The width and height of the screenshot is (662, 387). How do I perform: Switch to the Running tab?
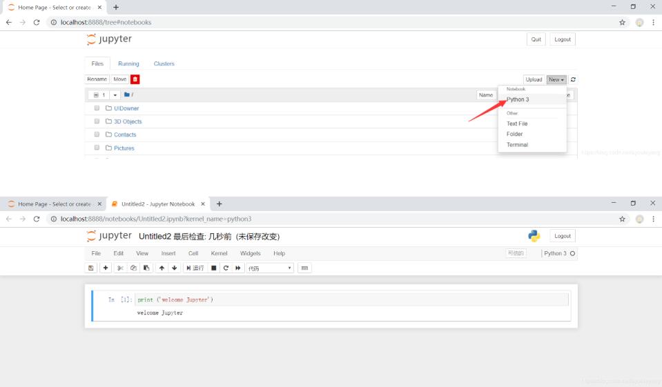(128, 63)
